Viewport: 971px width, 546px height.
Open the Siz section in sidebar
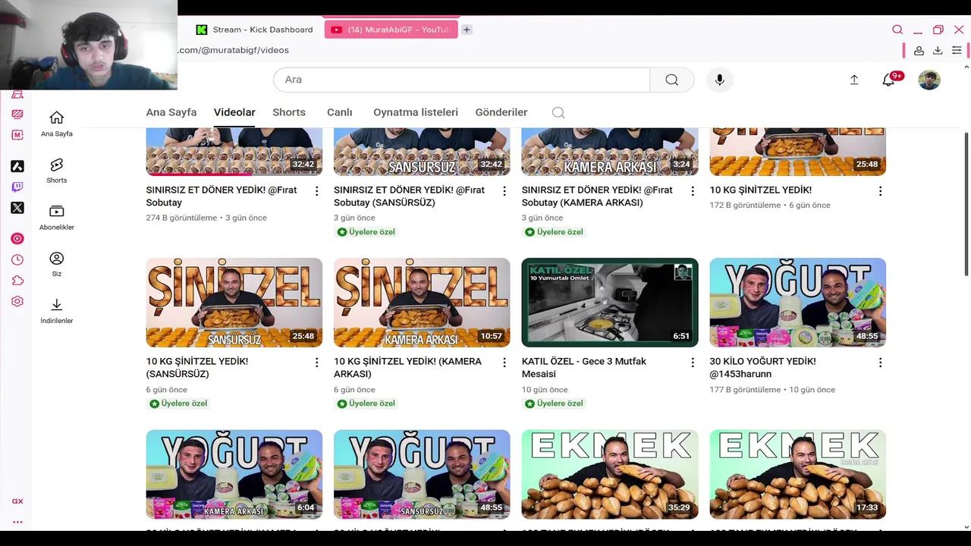coord(57,264)
